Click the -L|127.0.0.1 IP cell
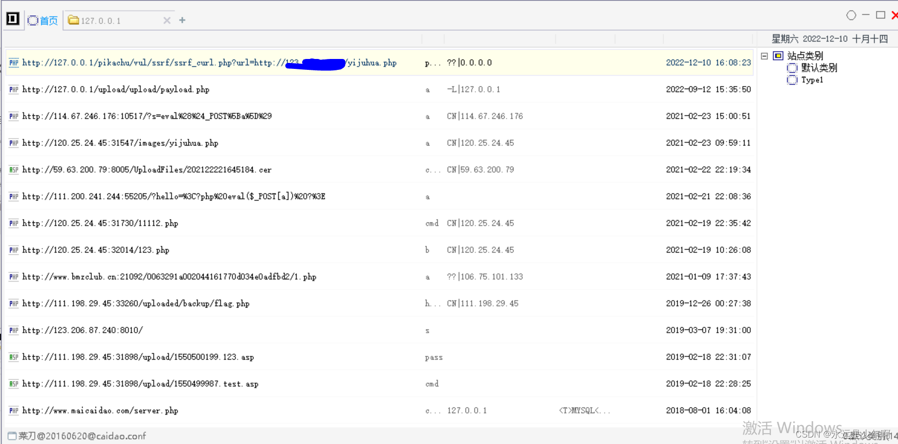898x444 pixels. pyautogui.click(x=474, y=89)
